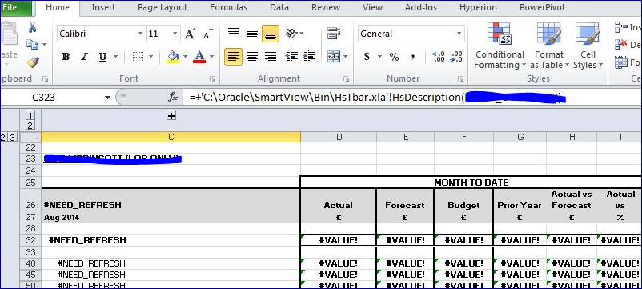Toggle Align Text Left

234,57
